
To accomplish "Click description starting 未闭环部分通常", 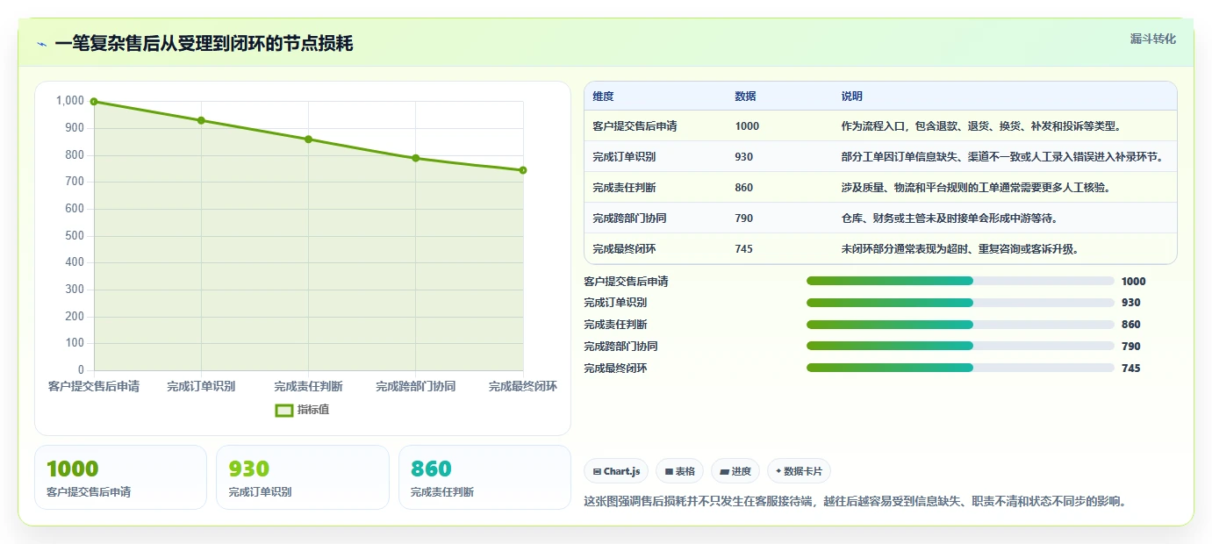I will point(960,249).
